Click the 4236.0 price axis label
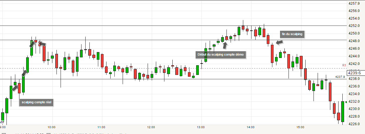Screen dimensions: 365x134 coord(354,86)
